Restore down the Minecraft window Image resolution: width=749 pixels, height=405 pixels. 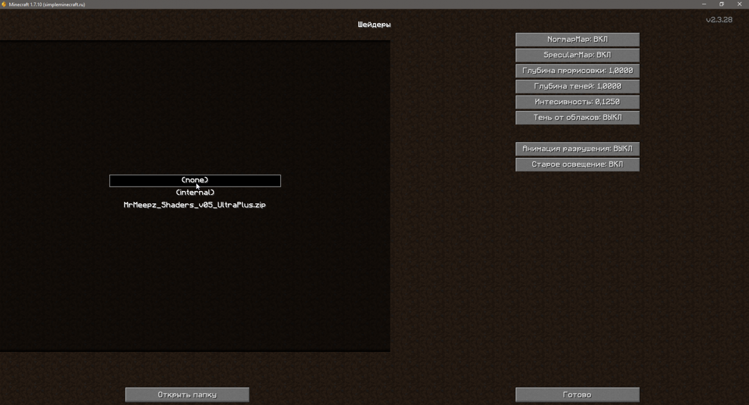click(722, 4)
